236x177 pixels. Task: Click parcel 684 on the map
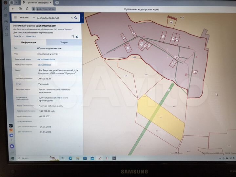146,75
